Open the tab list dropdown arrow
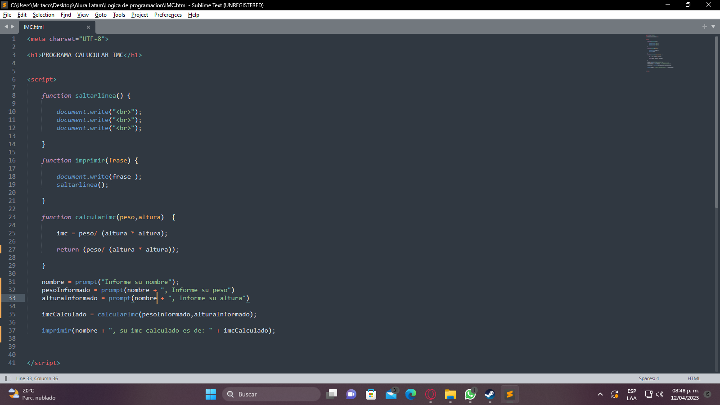 pos(713,27)
